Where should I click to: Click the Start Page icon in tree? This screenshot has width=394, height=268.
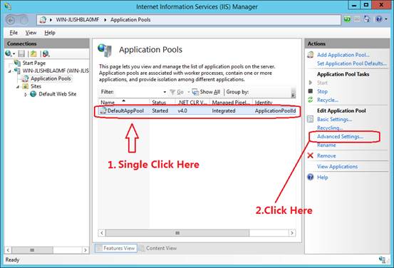point(17,63)
